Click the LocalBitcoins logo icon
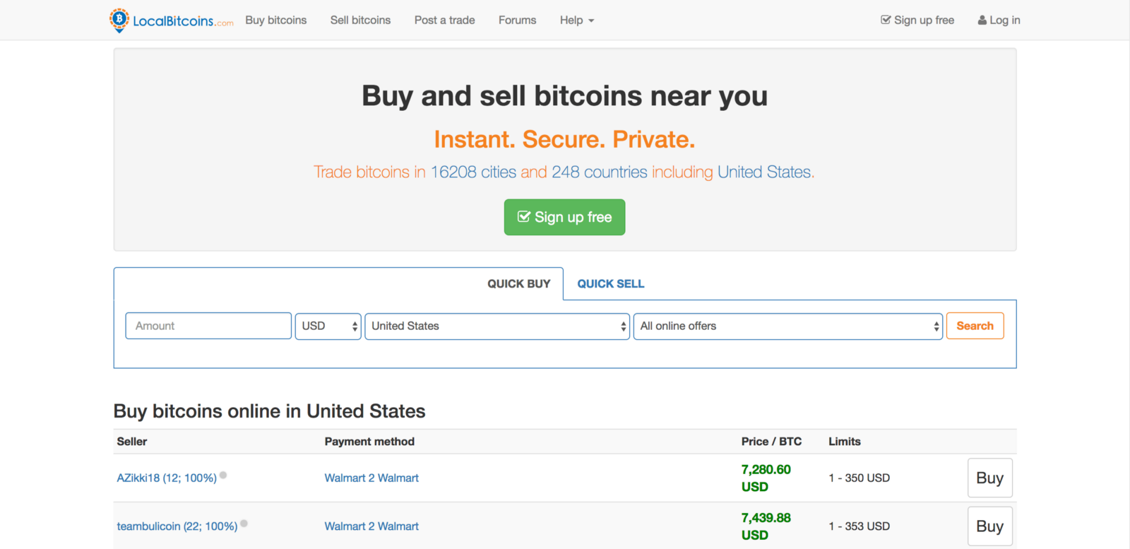 point(119,20)
